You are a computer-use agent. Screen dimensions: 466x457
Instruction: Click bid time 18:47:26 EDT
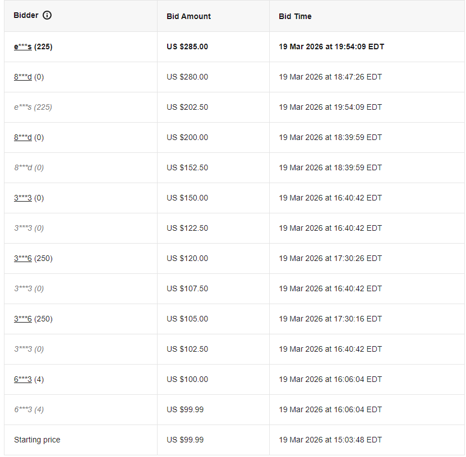[330, 77]
